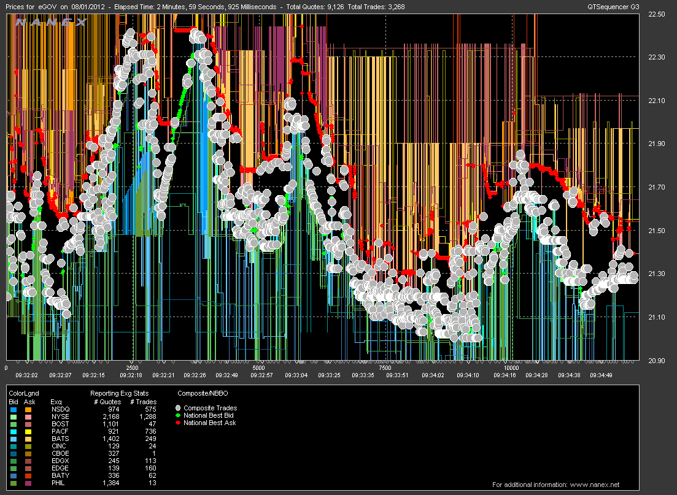
Task: Select the 09:33:25 time axis label
Action: pyautogui.click(x=330, y=375)
